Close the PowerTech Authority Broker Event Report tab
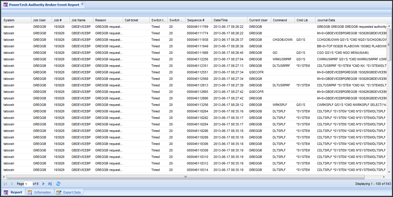This screenshot has width=393, height=197. pos(83,4)
